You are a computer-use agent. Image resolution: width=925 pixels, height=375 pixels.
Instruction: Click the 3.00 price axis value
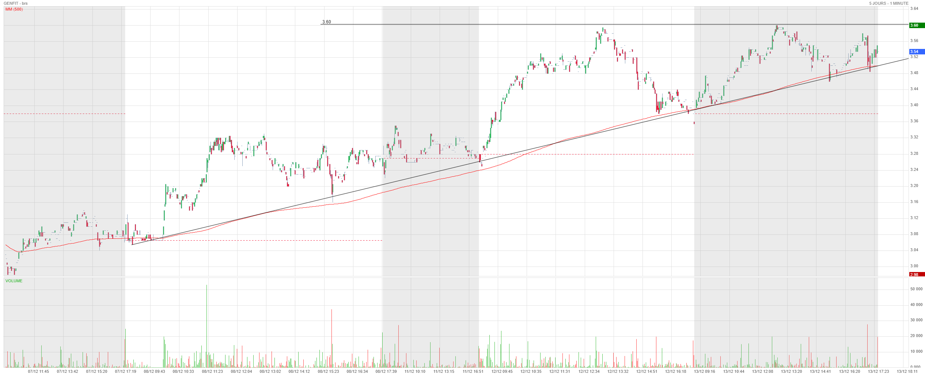pos(914,266)
